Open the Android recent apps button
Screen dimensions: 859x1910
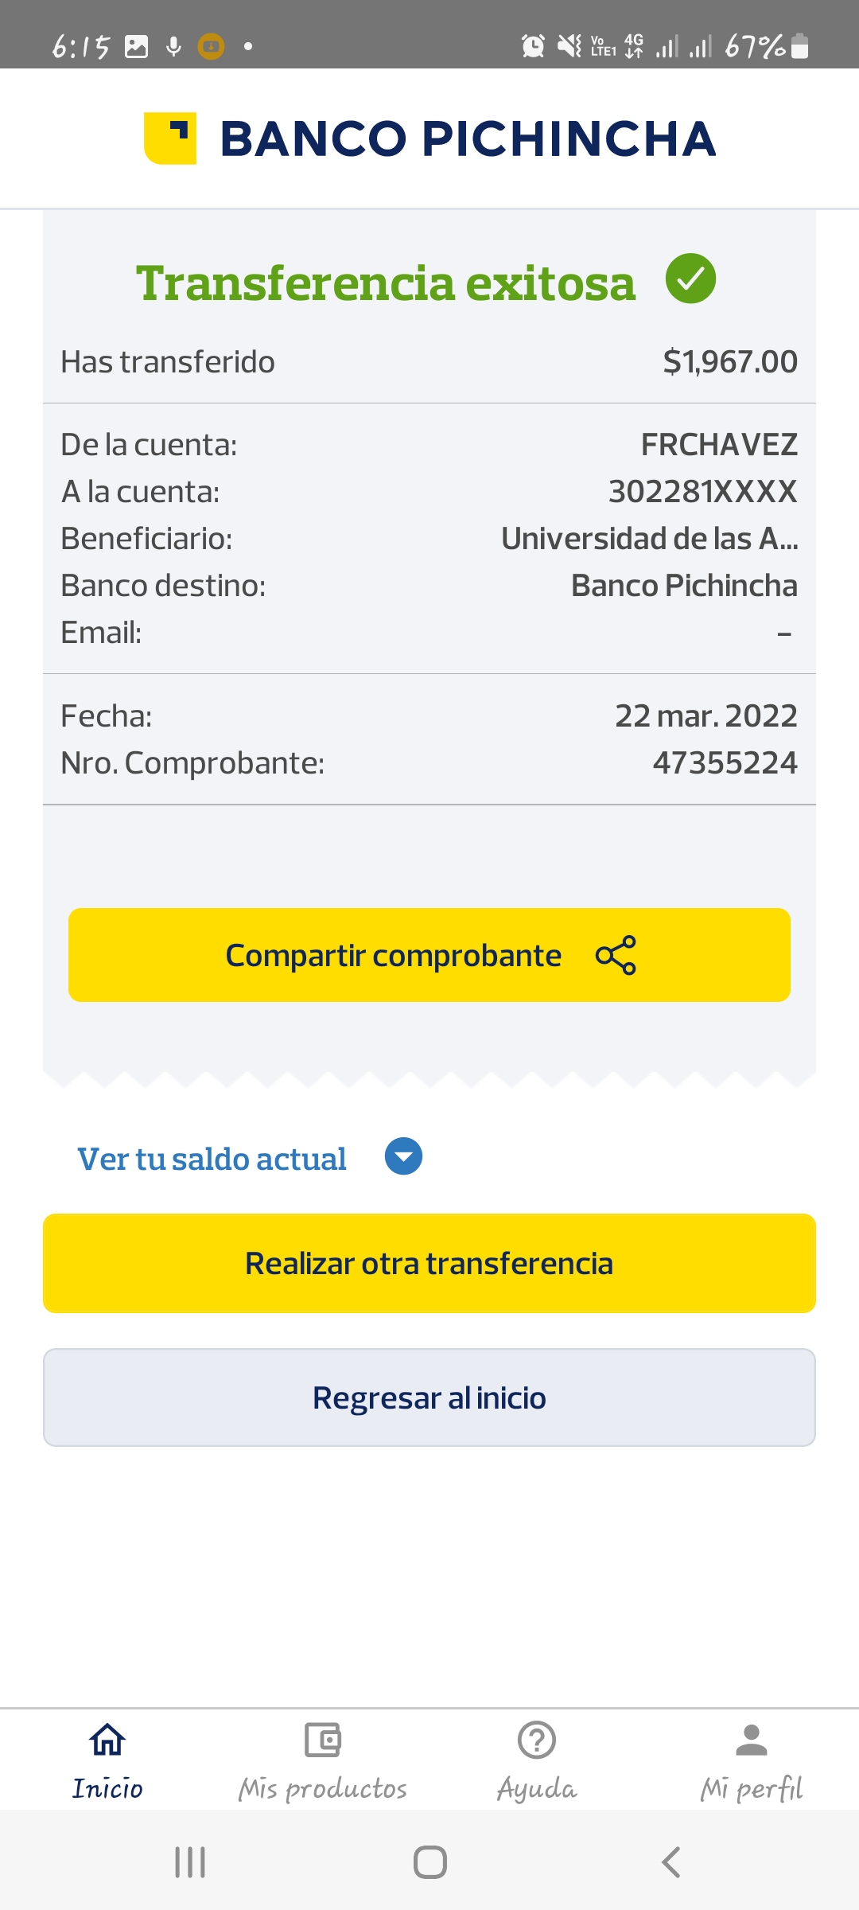(190, 1862)
